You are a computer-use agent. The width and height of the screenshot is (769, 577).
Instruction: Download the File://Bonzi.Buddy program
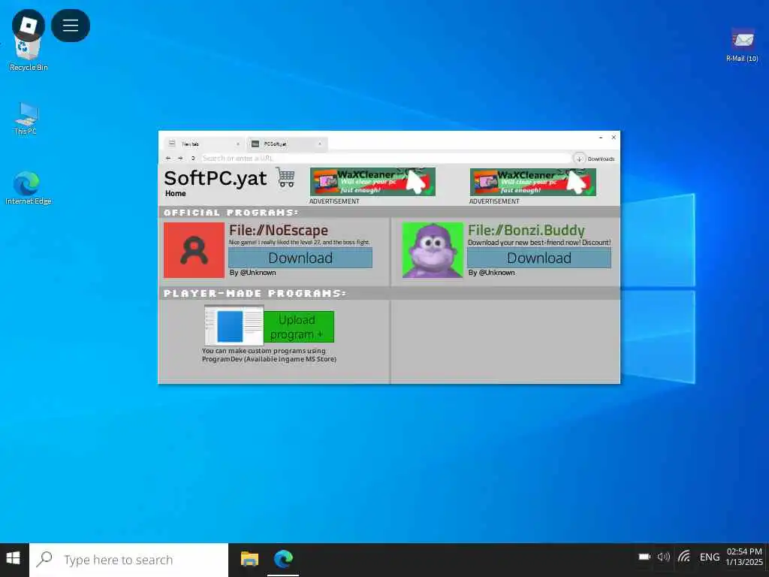(539, 258)
